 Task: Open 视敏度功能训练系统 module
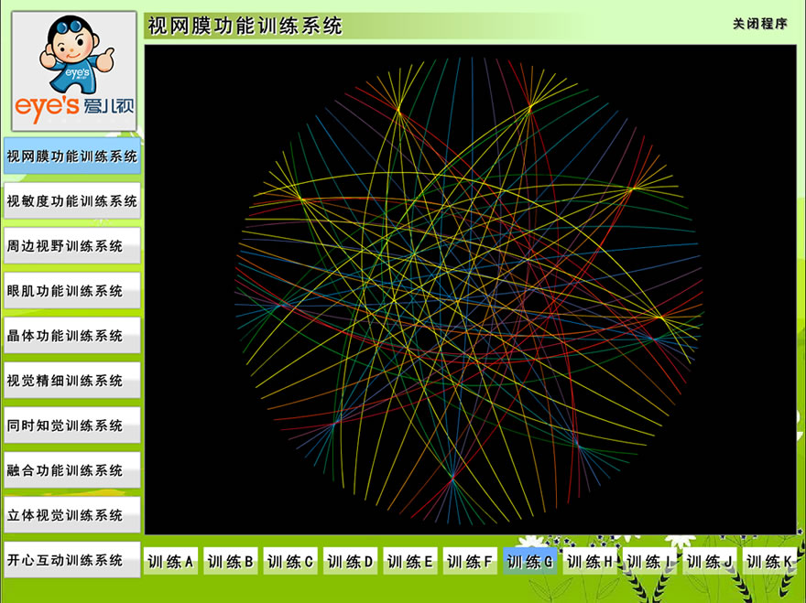[72, 200]
